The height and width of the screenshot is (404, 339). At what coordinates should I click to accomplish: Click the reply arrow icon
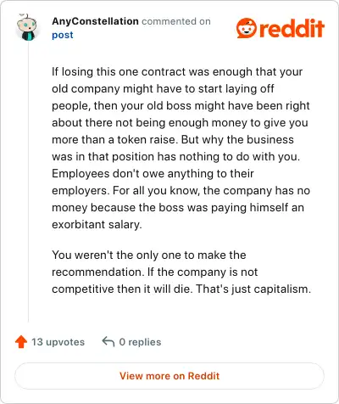[x=108, y=341]
